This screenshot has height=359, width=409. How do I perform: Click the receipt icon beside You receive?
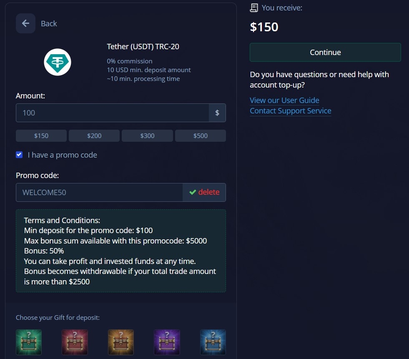253,7
